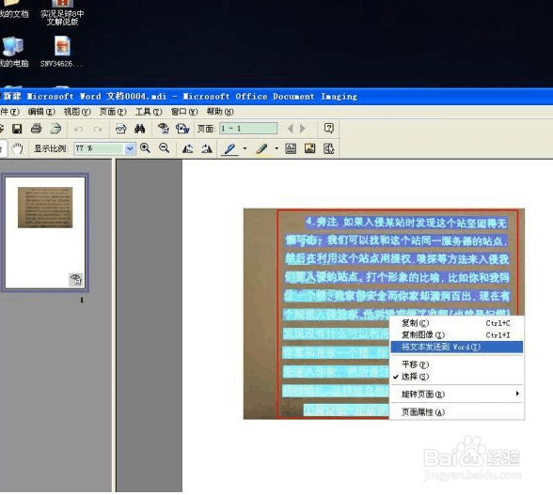Screen dimensions: 553x495
Task: Rotate page left icon
Action: click(188, 148)
